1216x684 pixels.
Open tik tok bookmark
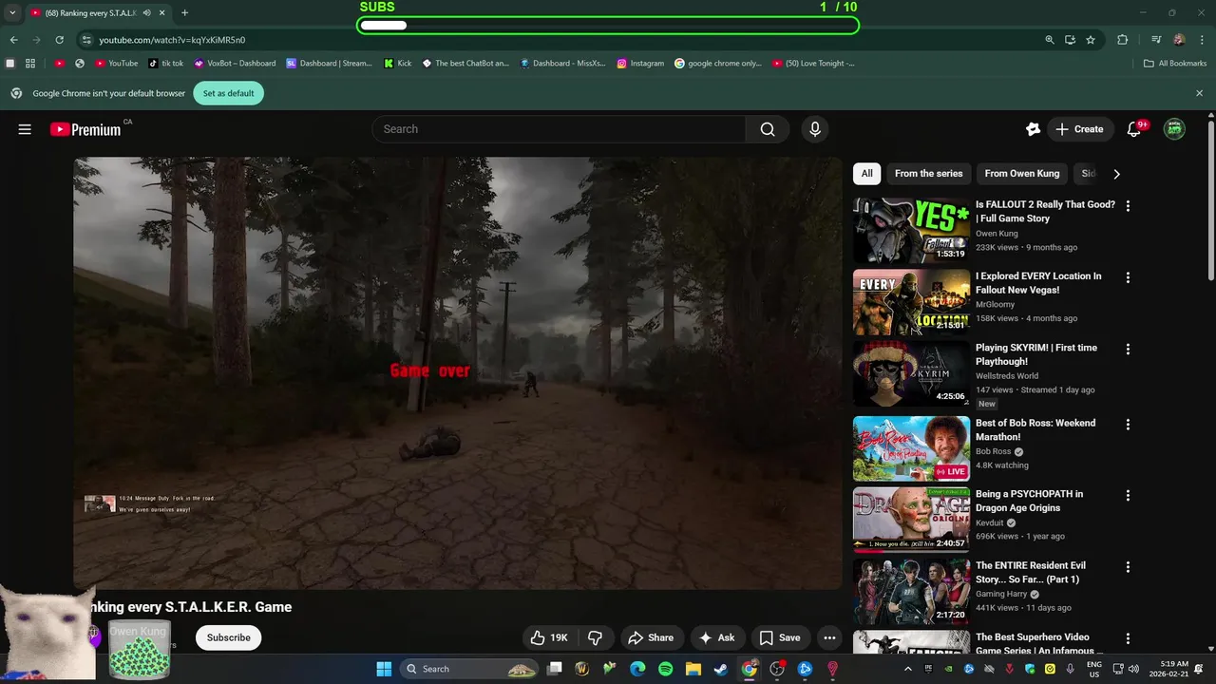coord(166,64)
